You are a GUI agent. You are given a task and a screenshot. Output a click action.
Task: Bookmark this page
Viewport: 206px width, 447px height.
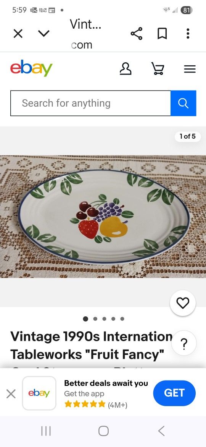click(x=162, y=34)
